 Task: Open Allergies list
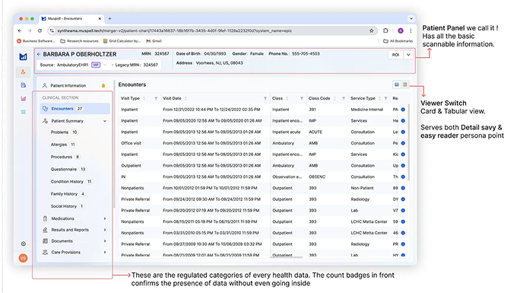point(63,145)
